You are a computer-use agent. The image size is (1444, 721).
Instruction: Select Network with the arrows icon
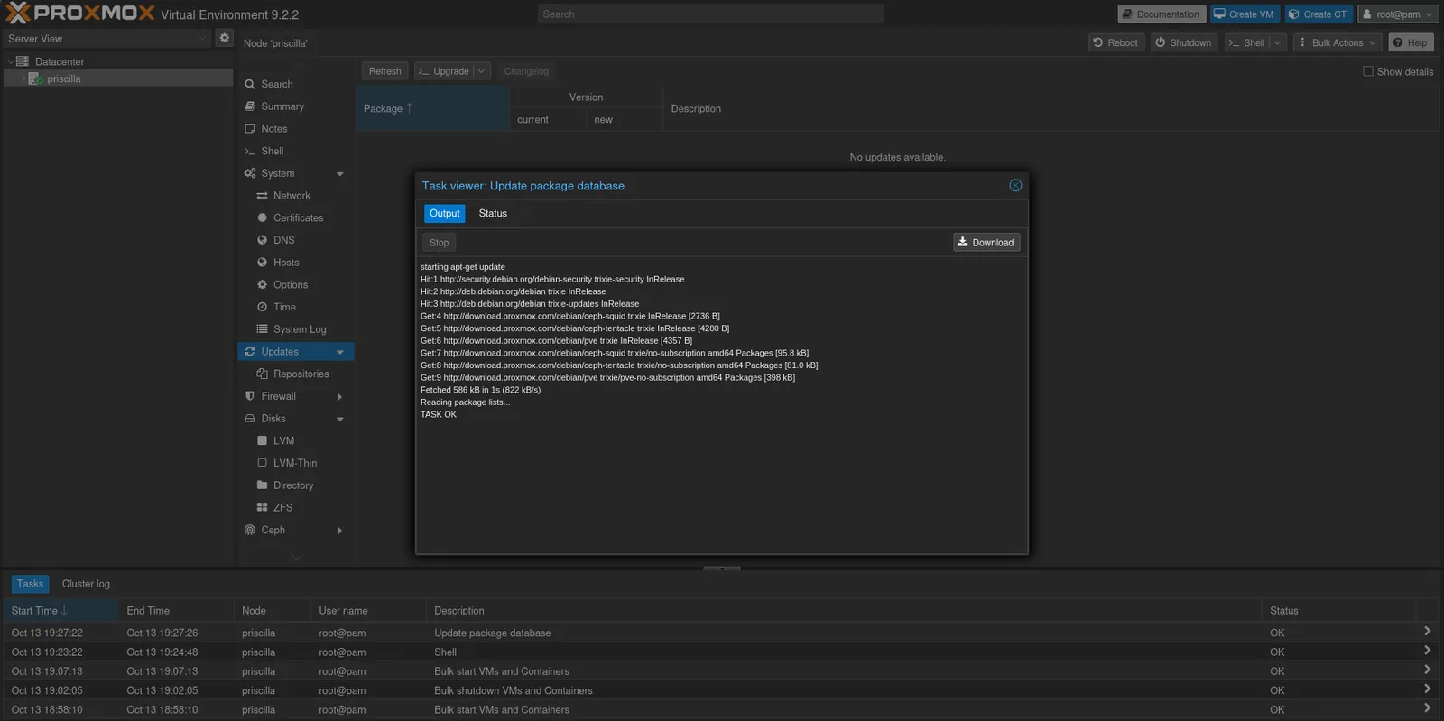pyautogui.click(x=263, y=196)
